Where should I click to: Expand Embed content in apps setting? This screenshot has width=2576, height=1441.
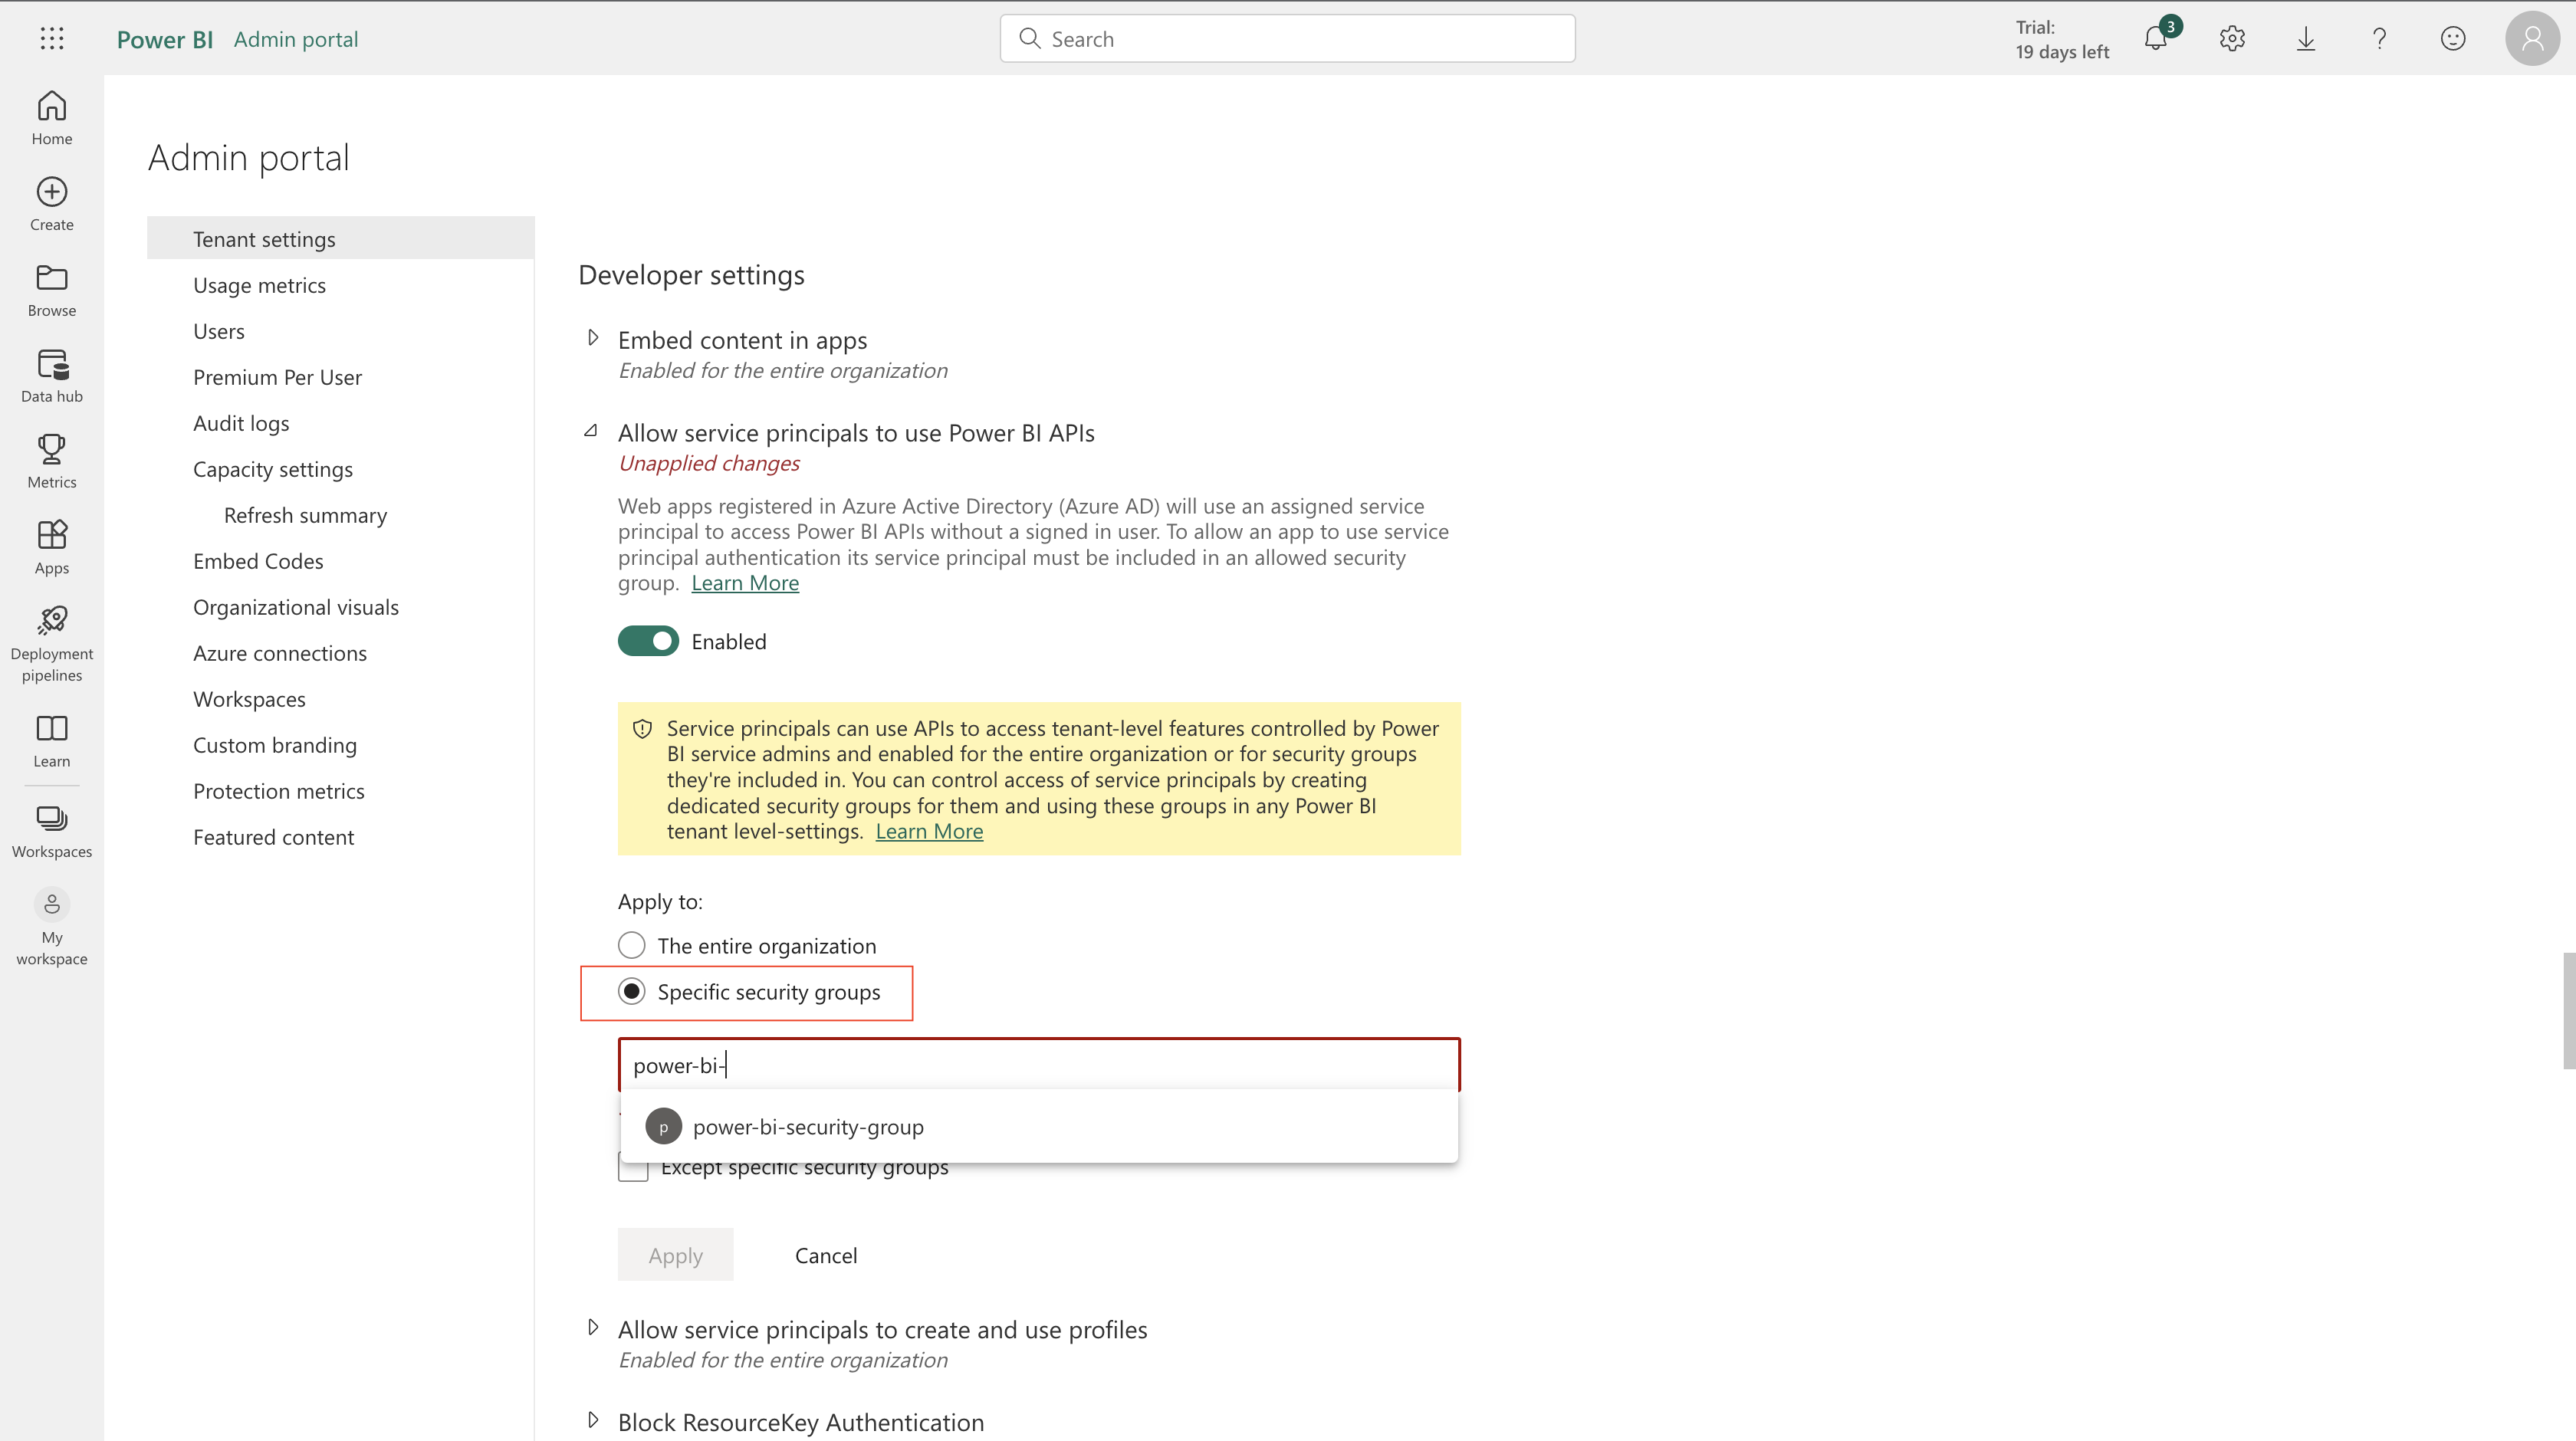(592, 338)
